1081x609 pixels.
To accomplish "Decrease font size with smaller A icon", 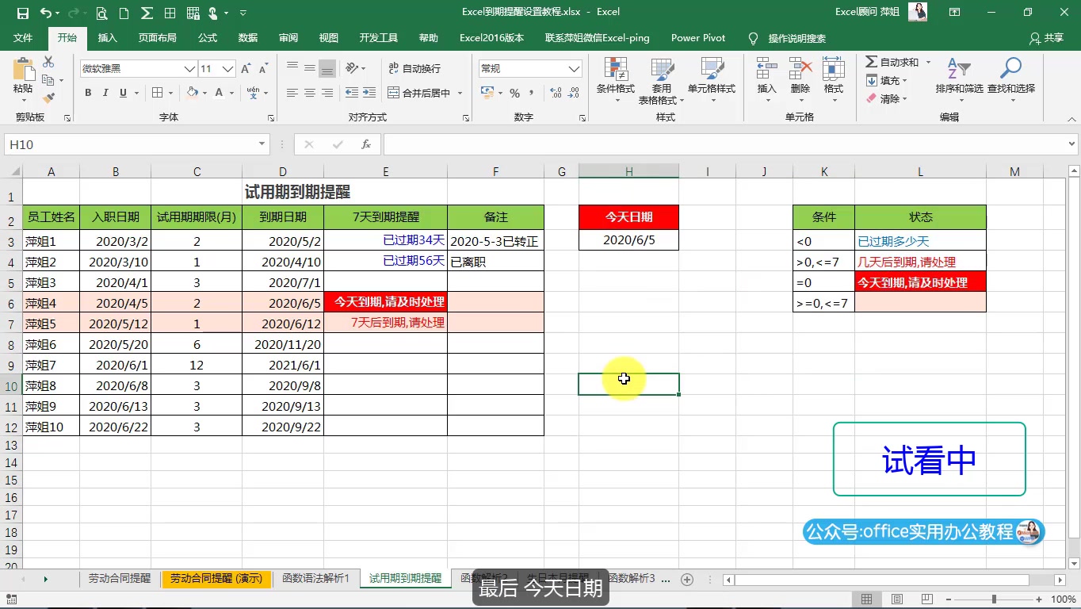I will coord(265,69).
